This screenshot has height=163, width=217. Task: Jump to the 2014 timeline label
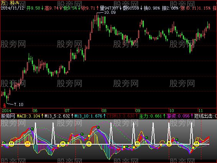tap(7, 111)
